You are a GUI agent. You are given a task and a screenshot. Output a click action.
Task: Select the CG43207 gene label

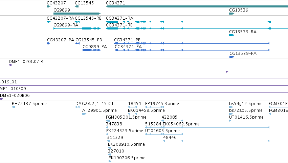pyautogui.click(x=56, y=3)
